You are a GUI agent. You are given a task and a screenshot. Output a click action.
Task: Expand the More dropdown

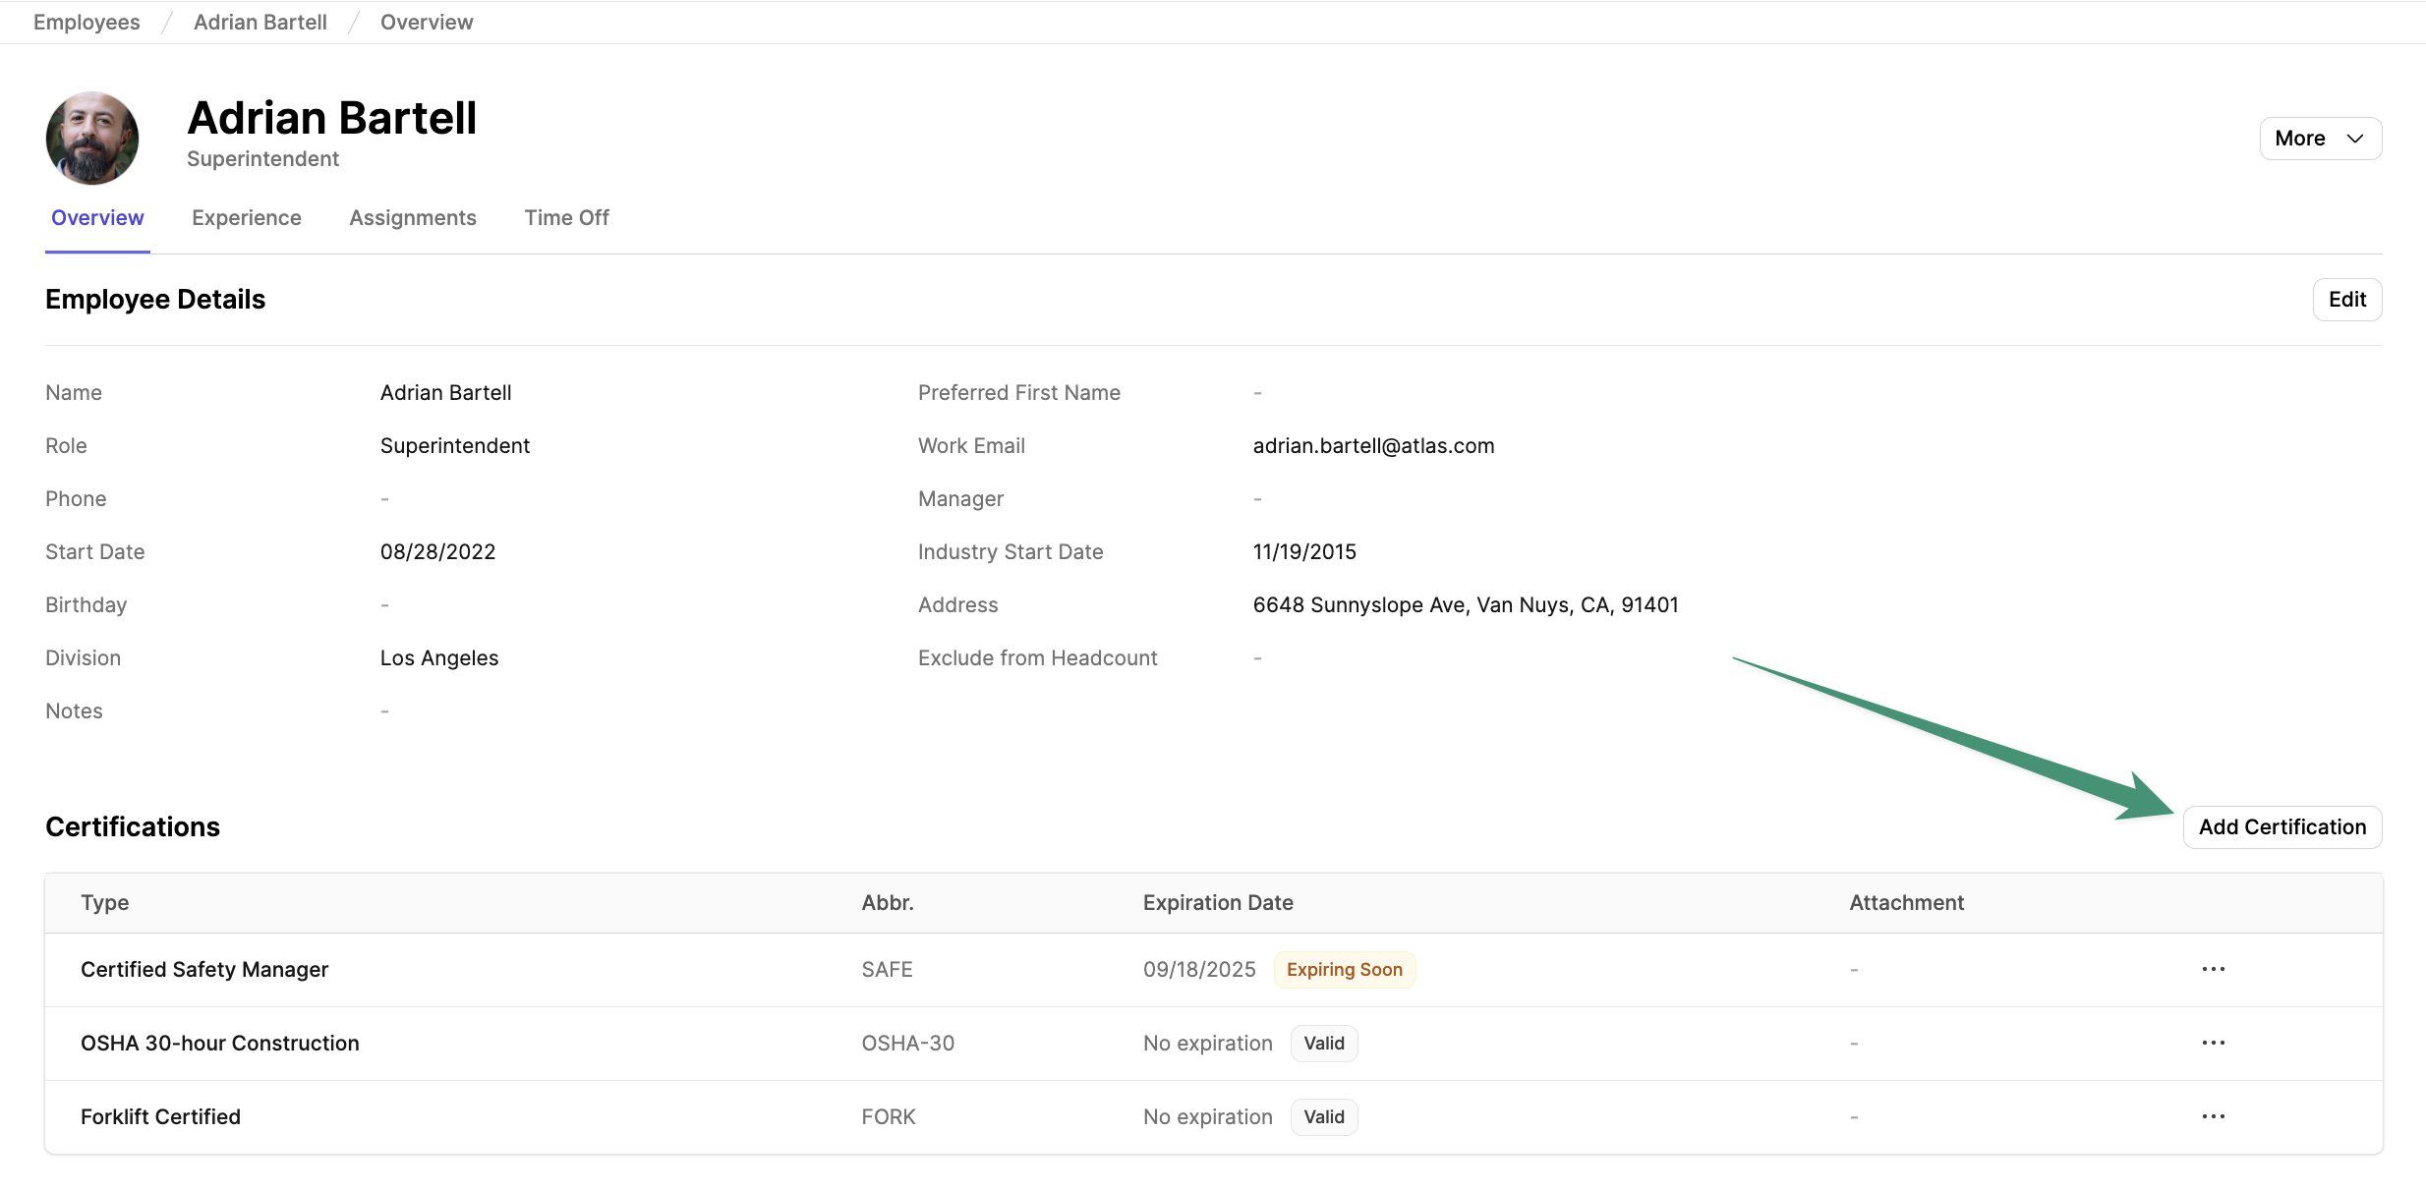click(x=2320, y=139)
